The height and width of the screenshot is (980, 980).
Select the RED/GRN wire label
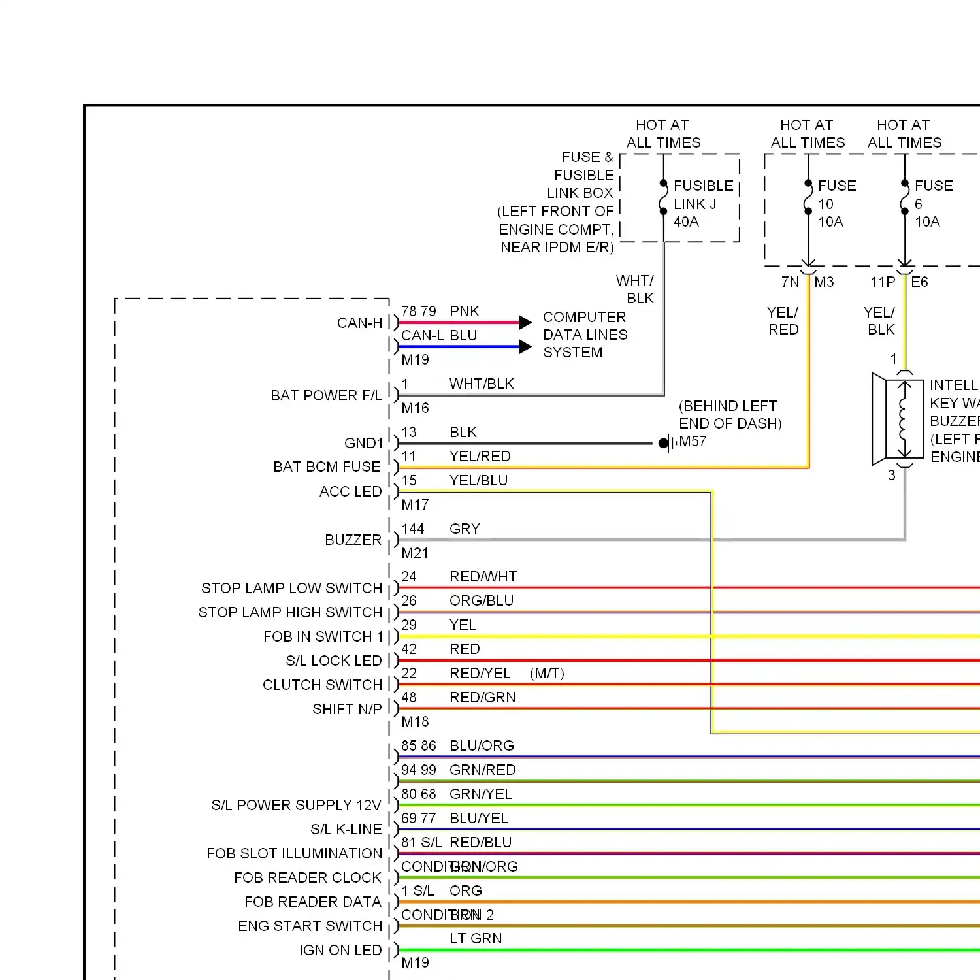pyautogui.click(x=483, y=697)
